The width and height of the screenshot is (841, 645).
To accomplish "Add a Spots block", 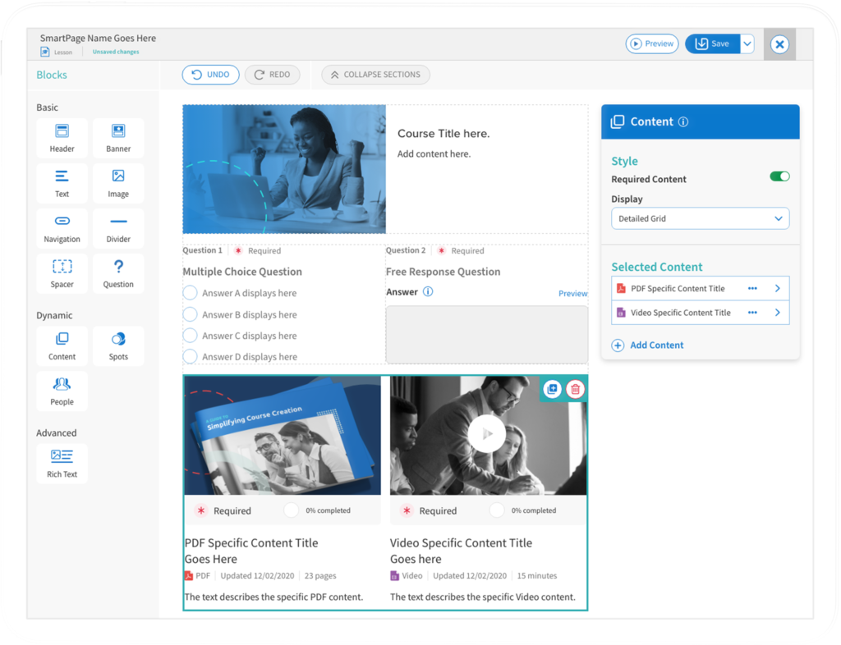I will 118,345.
